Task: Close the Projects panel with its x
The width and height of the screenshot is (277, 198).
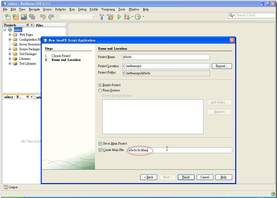Action: tap(32, 25)
